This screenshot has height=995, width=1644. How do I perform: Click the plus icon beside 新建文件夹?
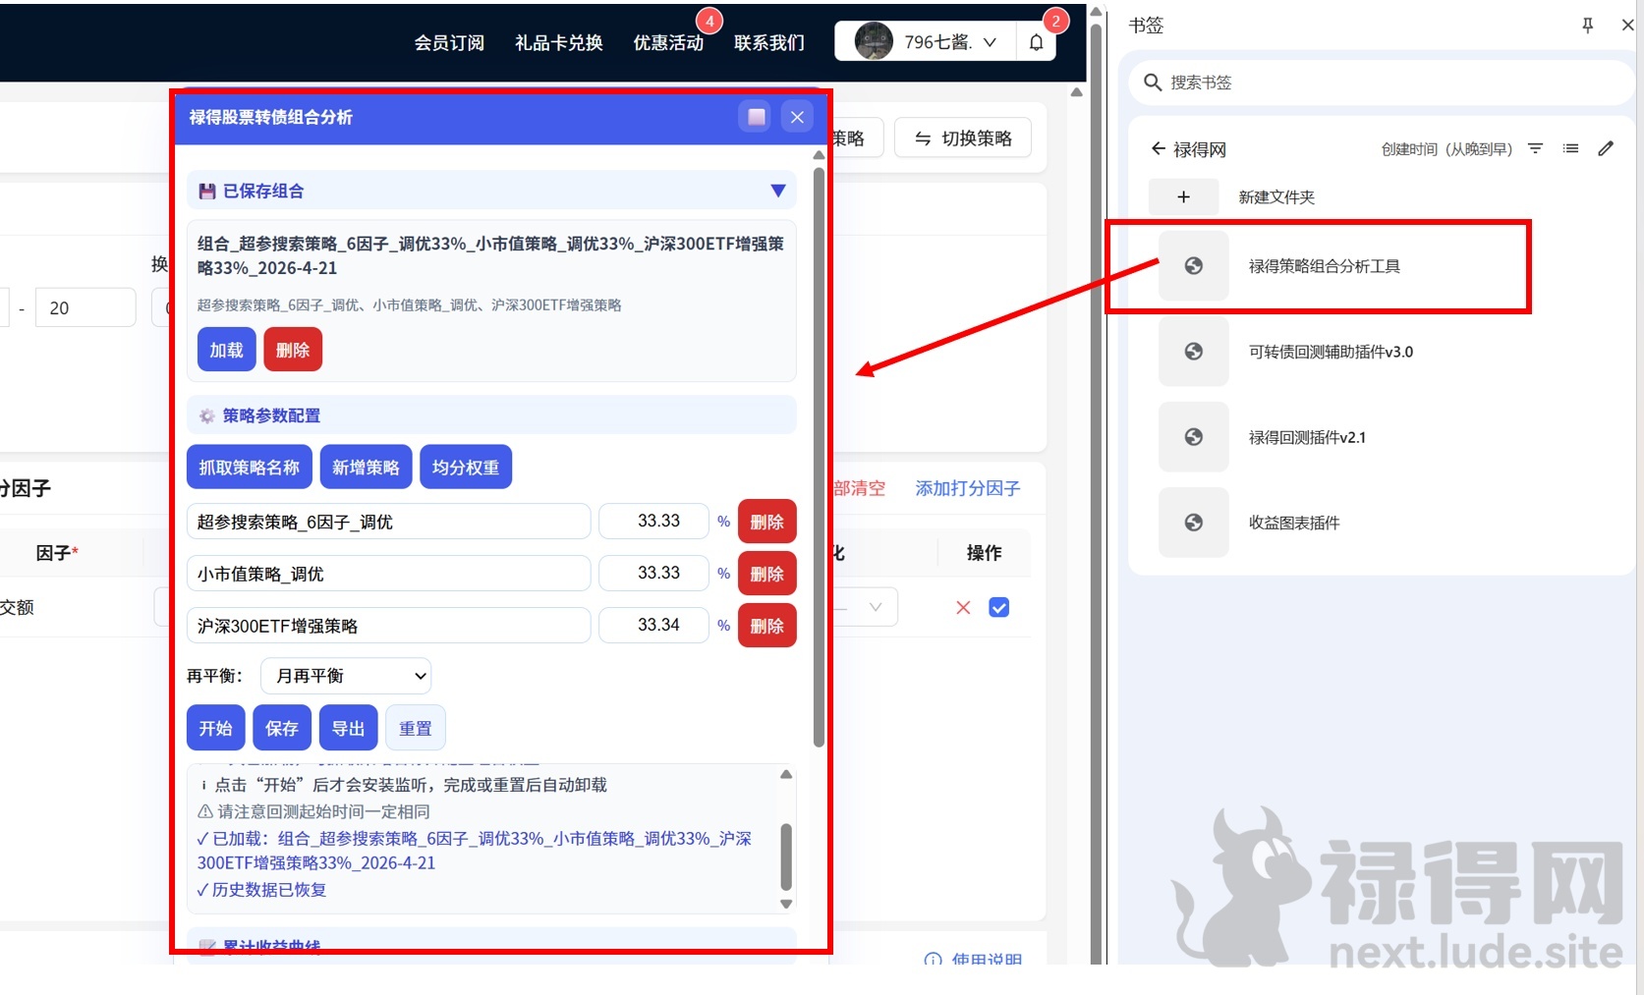click(x=1183, y=196)
